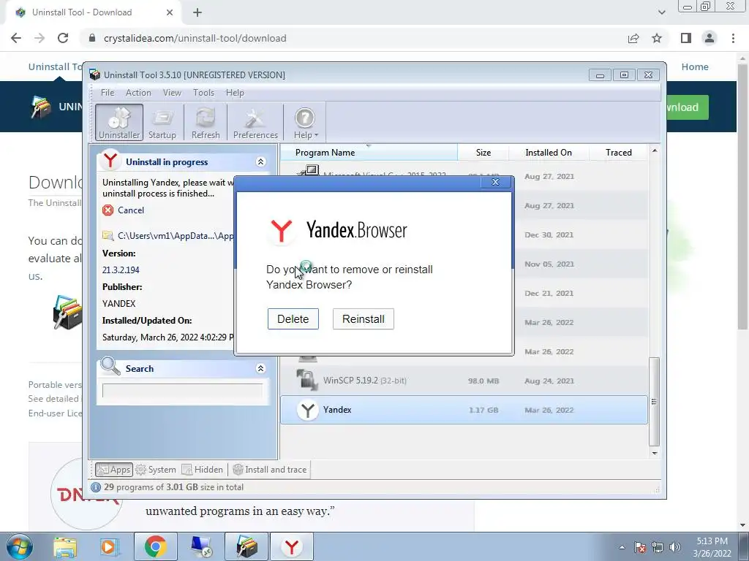Open Chrome tab search chevron

[661, 12]
